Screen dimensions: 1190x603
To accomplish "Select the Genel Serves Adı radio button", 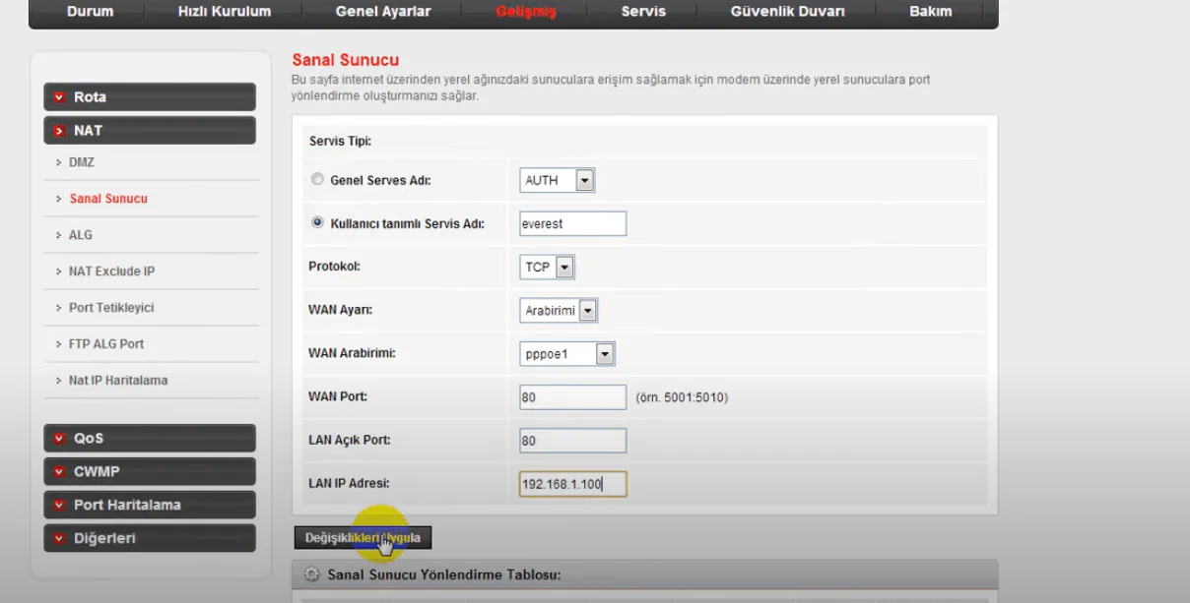I will click(x=317, y=180).
